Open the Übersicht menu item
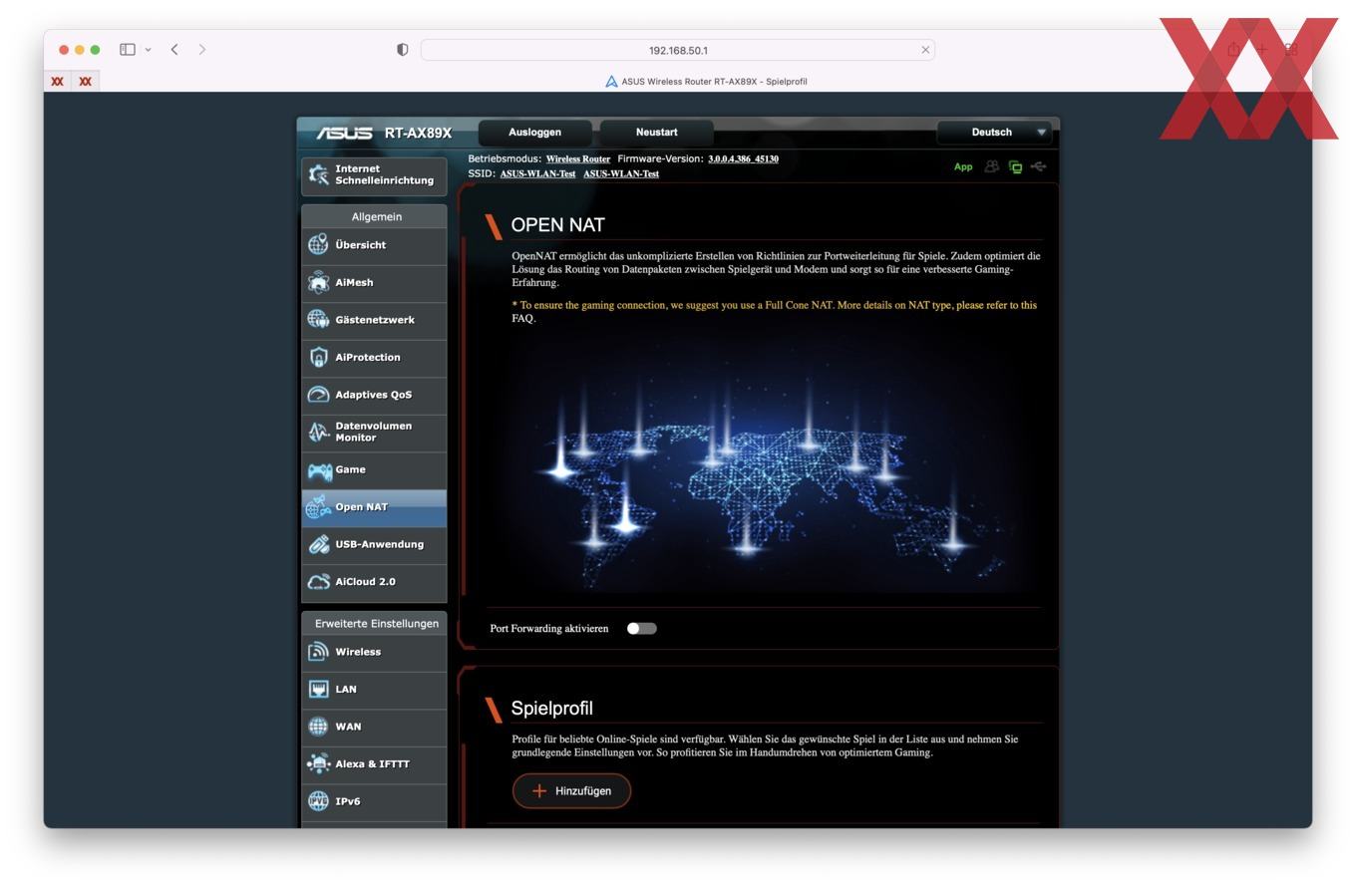The height and width of the screenshot is (886, 1356). coord(374,245)
